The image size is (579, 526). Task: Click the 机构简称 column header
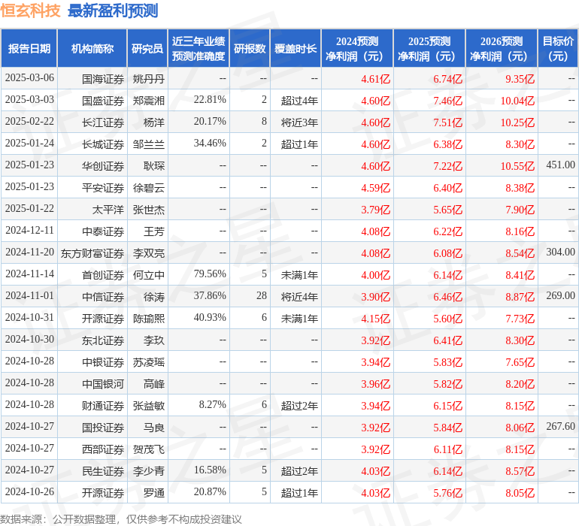pos(92,48)
